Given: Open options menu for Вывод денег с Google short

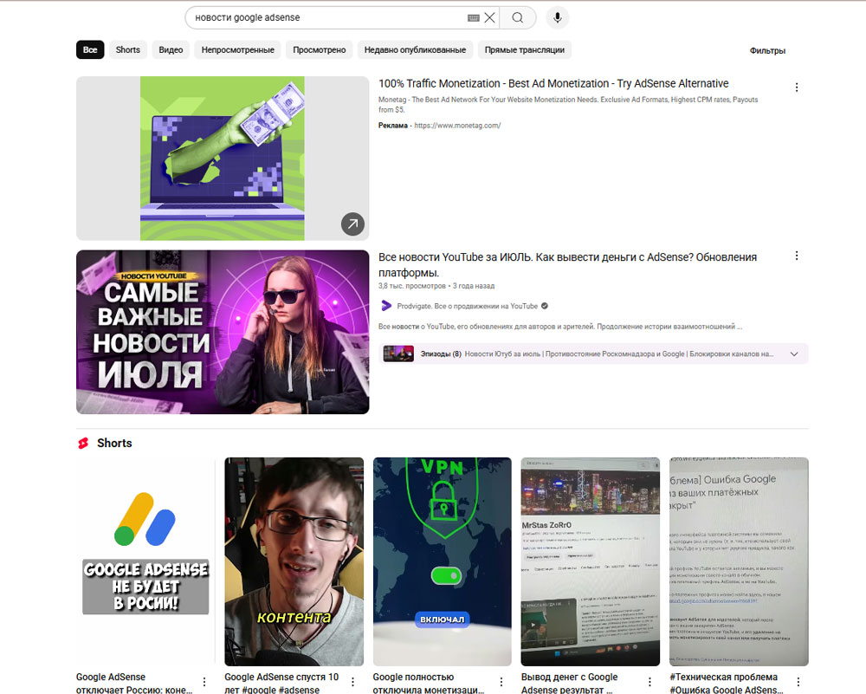Looking at the screenshot, I should coord(649,682).
